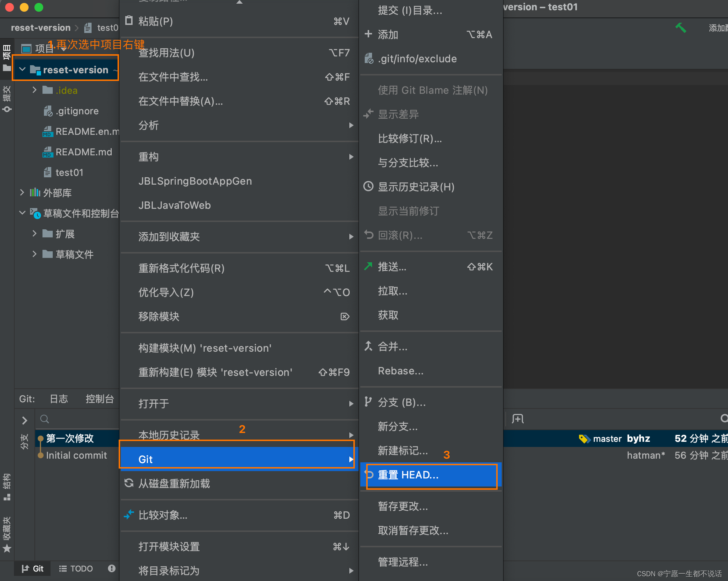Click the 项目 sidebar tool window button

(x=7, y=58)
